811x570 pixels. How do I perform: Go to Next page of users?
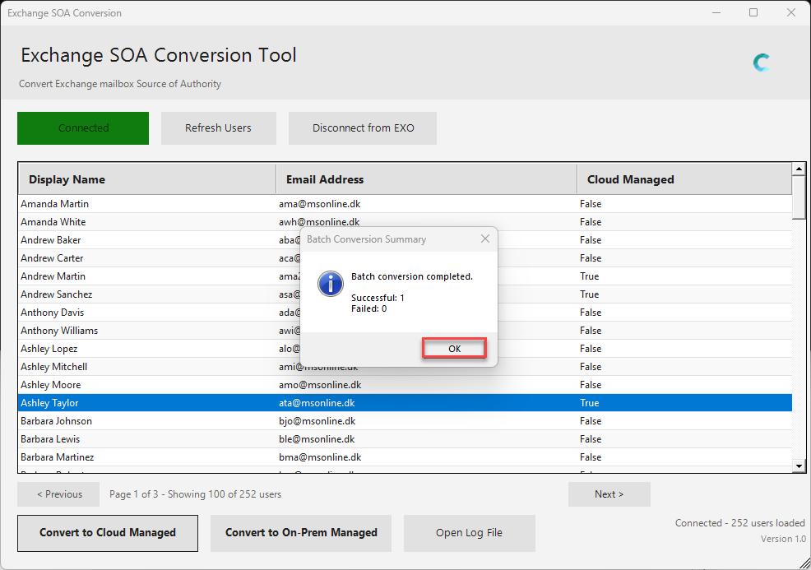pyautogui.click(x=609, y=494)
